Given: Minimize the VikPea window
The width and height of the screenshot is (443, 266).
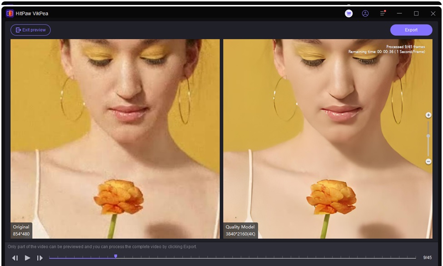Looking at the screenshot, I should click(x=399, y=14).
